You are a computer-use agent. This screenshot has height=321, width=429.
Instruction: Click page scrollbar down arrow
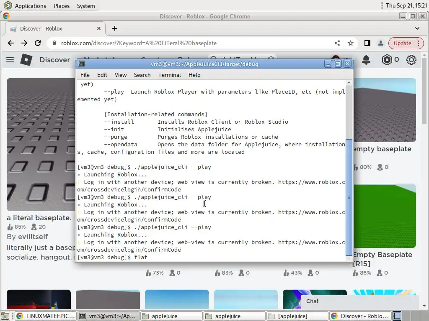pos(424,306)
